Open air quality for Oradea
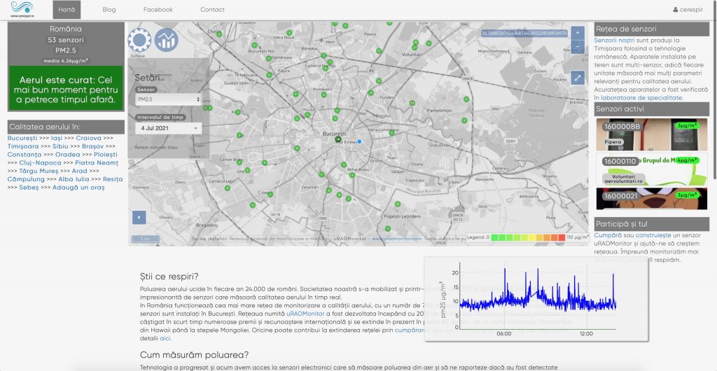717x371 pixels. [x=68, y=155]
